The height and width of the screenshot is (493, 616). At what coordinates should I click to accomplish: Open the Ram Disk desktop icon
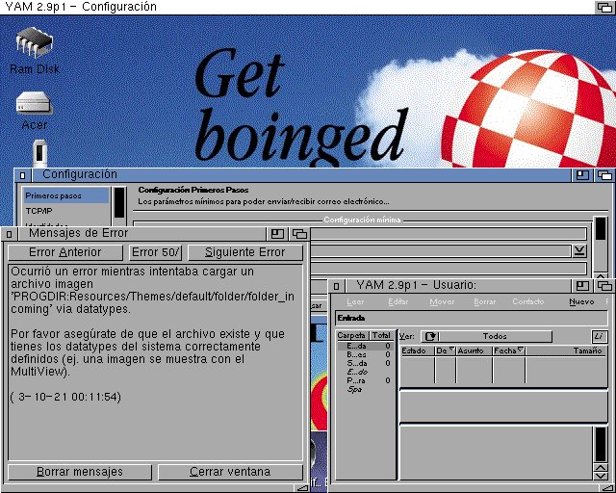35,50
